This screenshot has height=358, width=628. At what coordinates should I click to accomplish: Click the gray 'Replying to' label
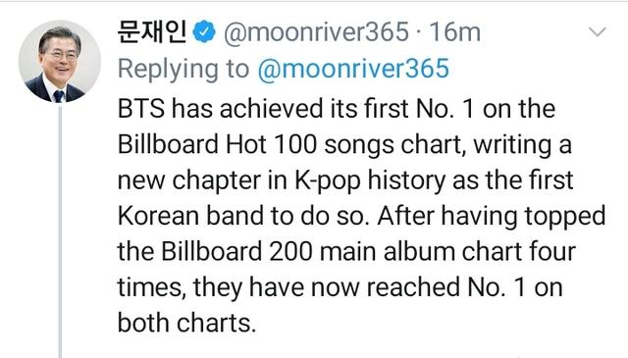tap(183, 70)
